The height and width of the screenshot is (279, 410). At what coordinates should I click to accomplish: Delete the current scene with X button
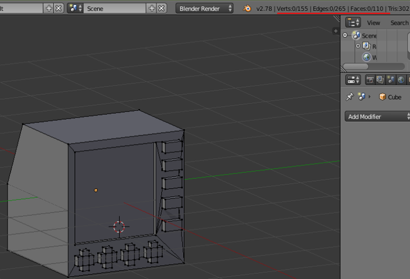pyautogui.click(x=162, y=8)
